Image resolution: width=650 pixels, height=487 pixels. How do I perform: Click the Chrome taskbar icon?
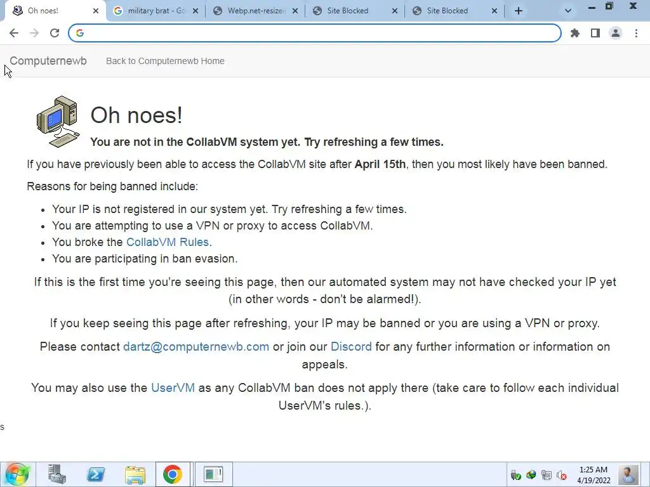tap(173, 474)
